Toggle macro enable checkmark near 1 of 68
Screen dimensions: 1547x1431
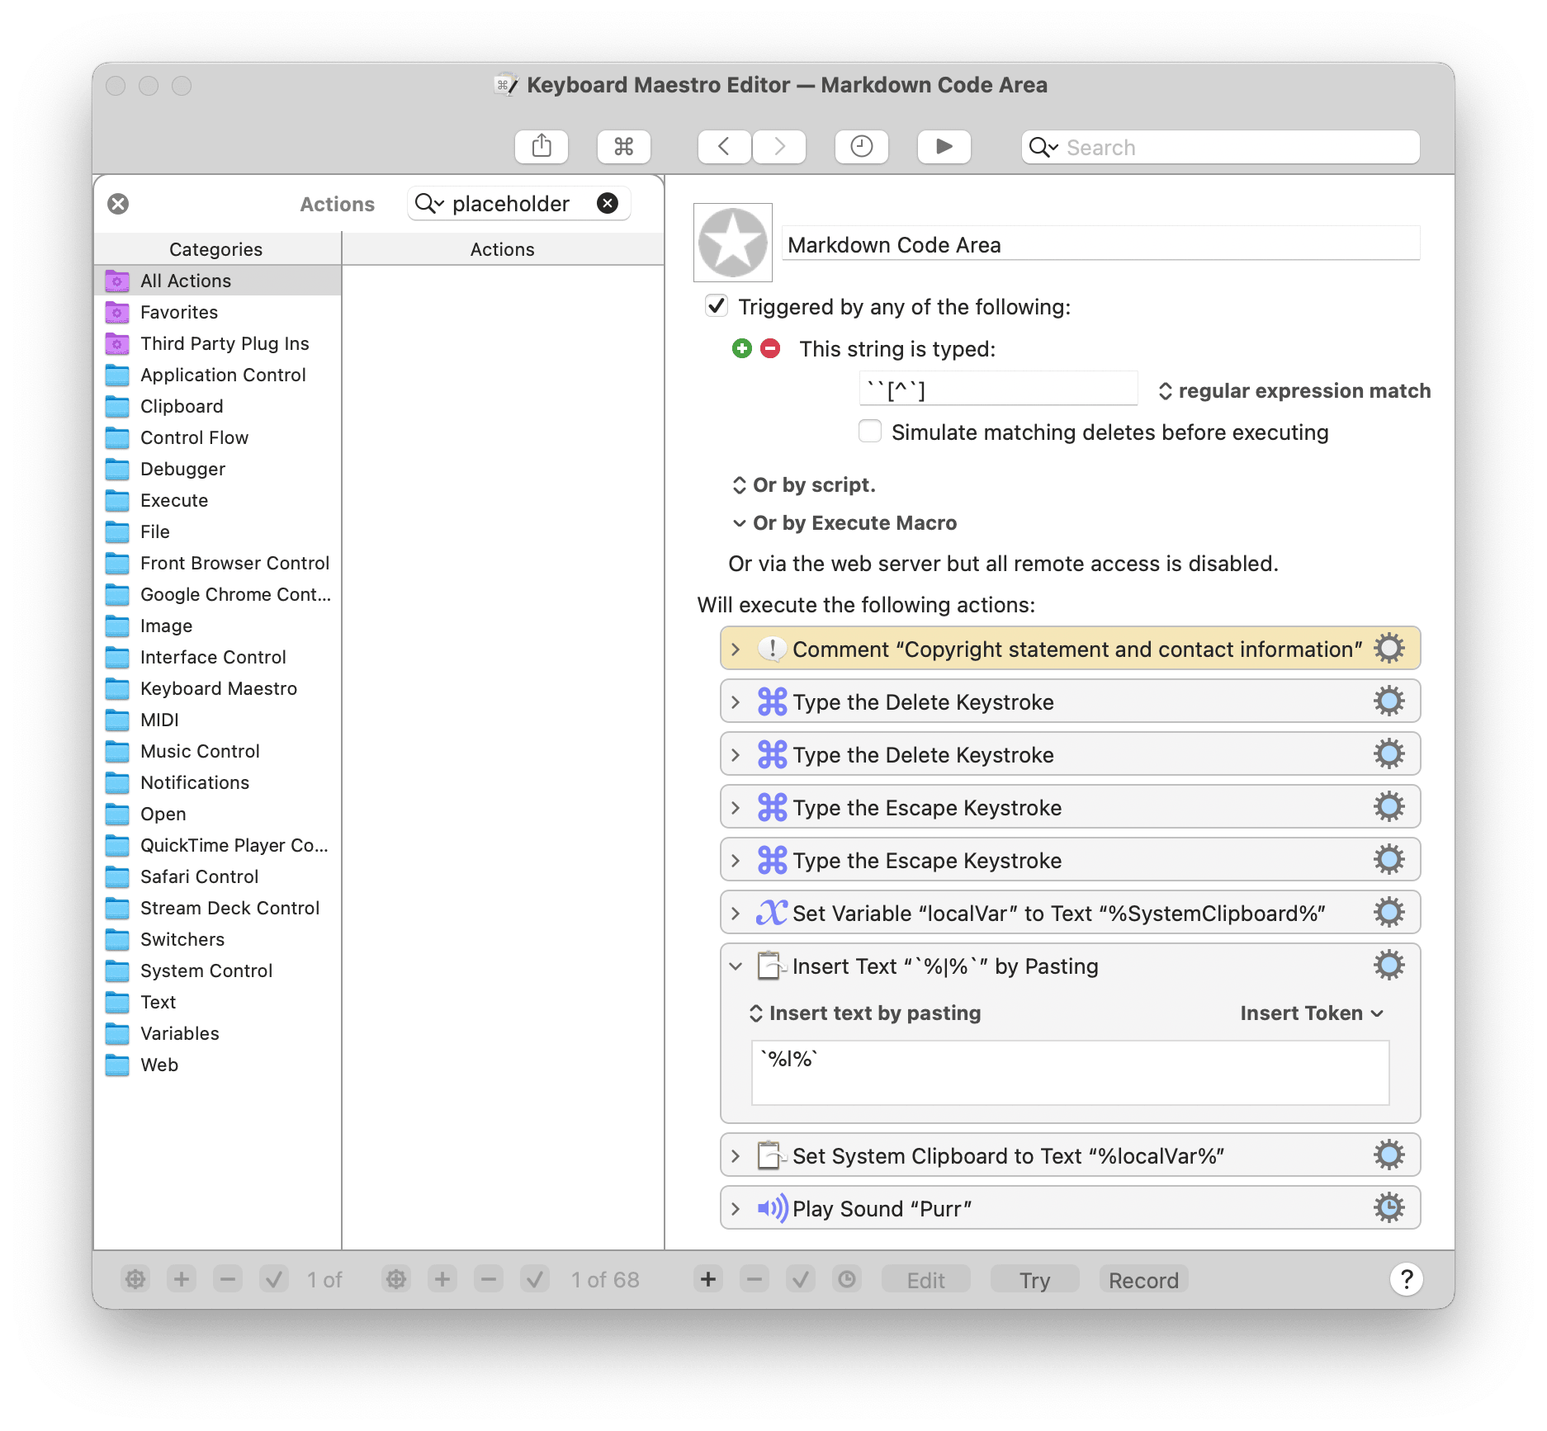(x=535, y=1279)
